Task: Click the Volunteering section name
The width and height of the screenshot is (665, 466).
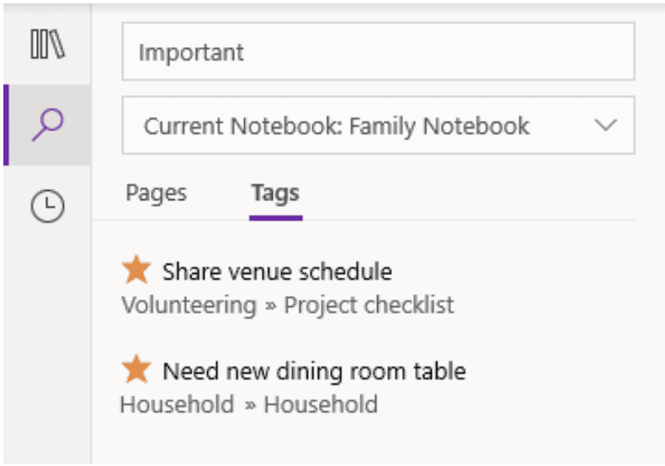Action: 189,305
